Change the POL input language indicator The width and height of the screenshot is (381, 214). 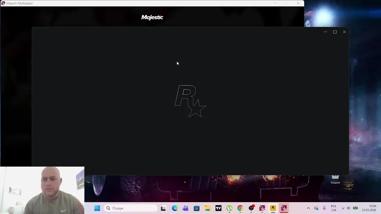333,208
